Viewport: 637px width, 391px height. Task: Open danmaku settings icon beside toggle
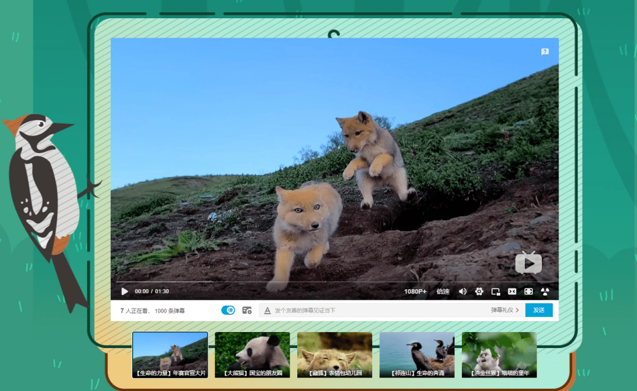click(x=247, y=310)
